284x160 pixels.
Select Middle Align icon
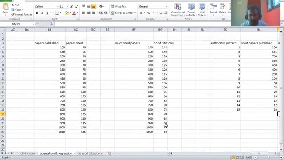tap(89, 7)
